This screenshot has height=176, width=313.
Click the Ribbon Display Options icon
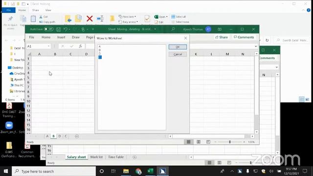pos(220,29)
